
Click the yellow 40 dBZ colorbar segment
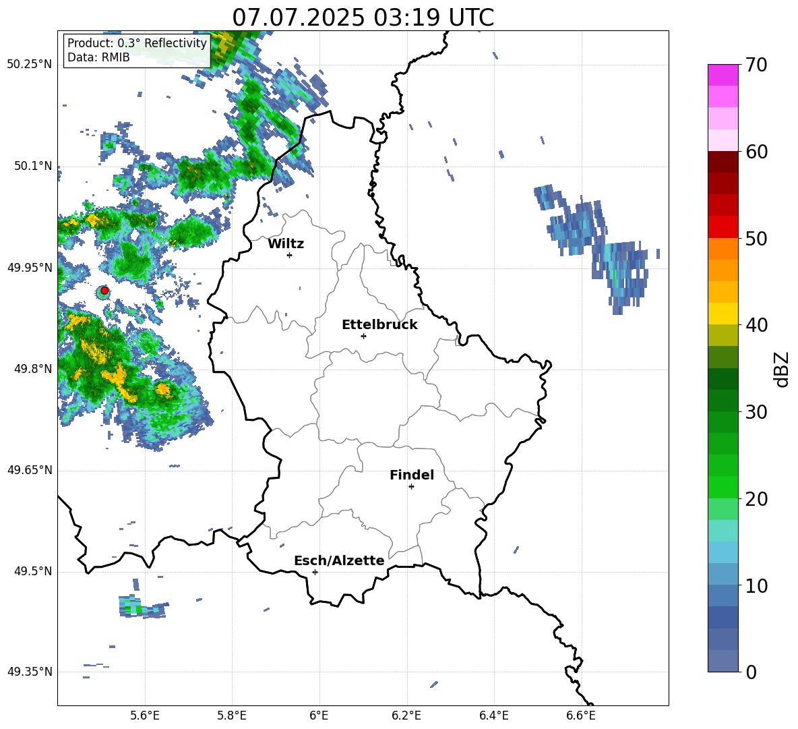point(723,314)
